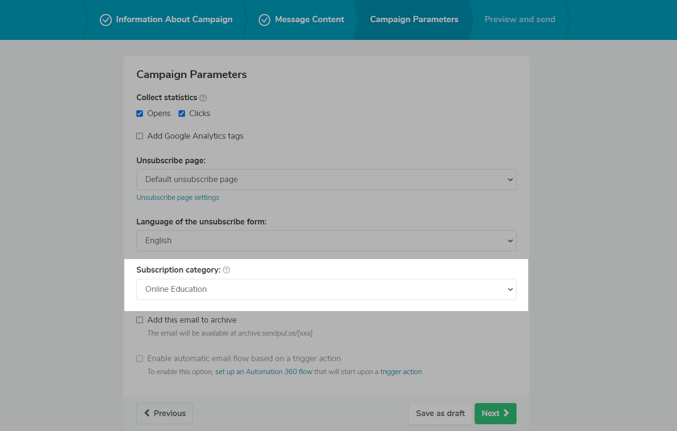Go to Information About Campaign step

click(x=174, y=19)
